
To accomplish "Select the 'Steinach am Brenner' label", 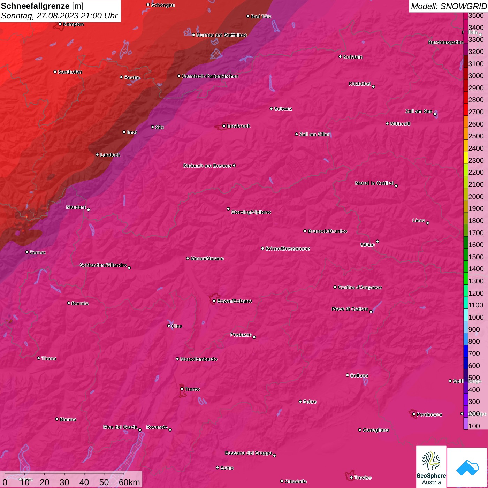I will click(x=207, y=166).
